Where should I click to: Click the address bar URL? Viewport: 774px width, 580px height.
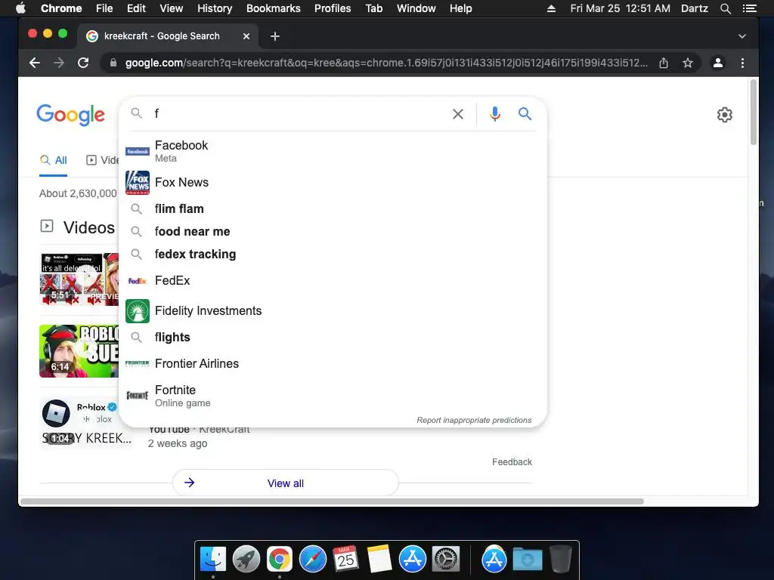(x=386, y=63)
